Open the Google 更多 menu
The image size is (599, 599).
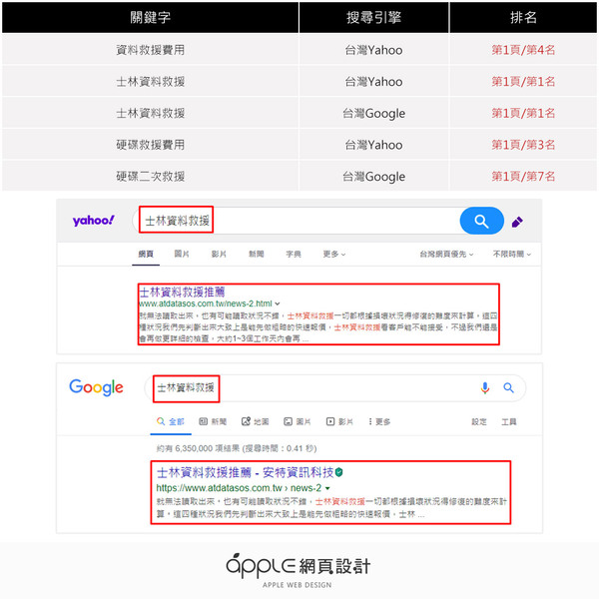click(379, 421)
